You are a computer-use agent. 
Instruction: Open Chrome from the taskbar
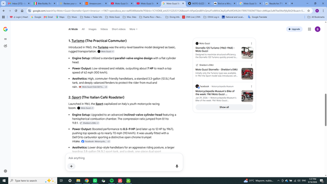pyautogui.click(x=86, y=180)
